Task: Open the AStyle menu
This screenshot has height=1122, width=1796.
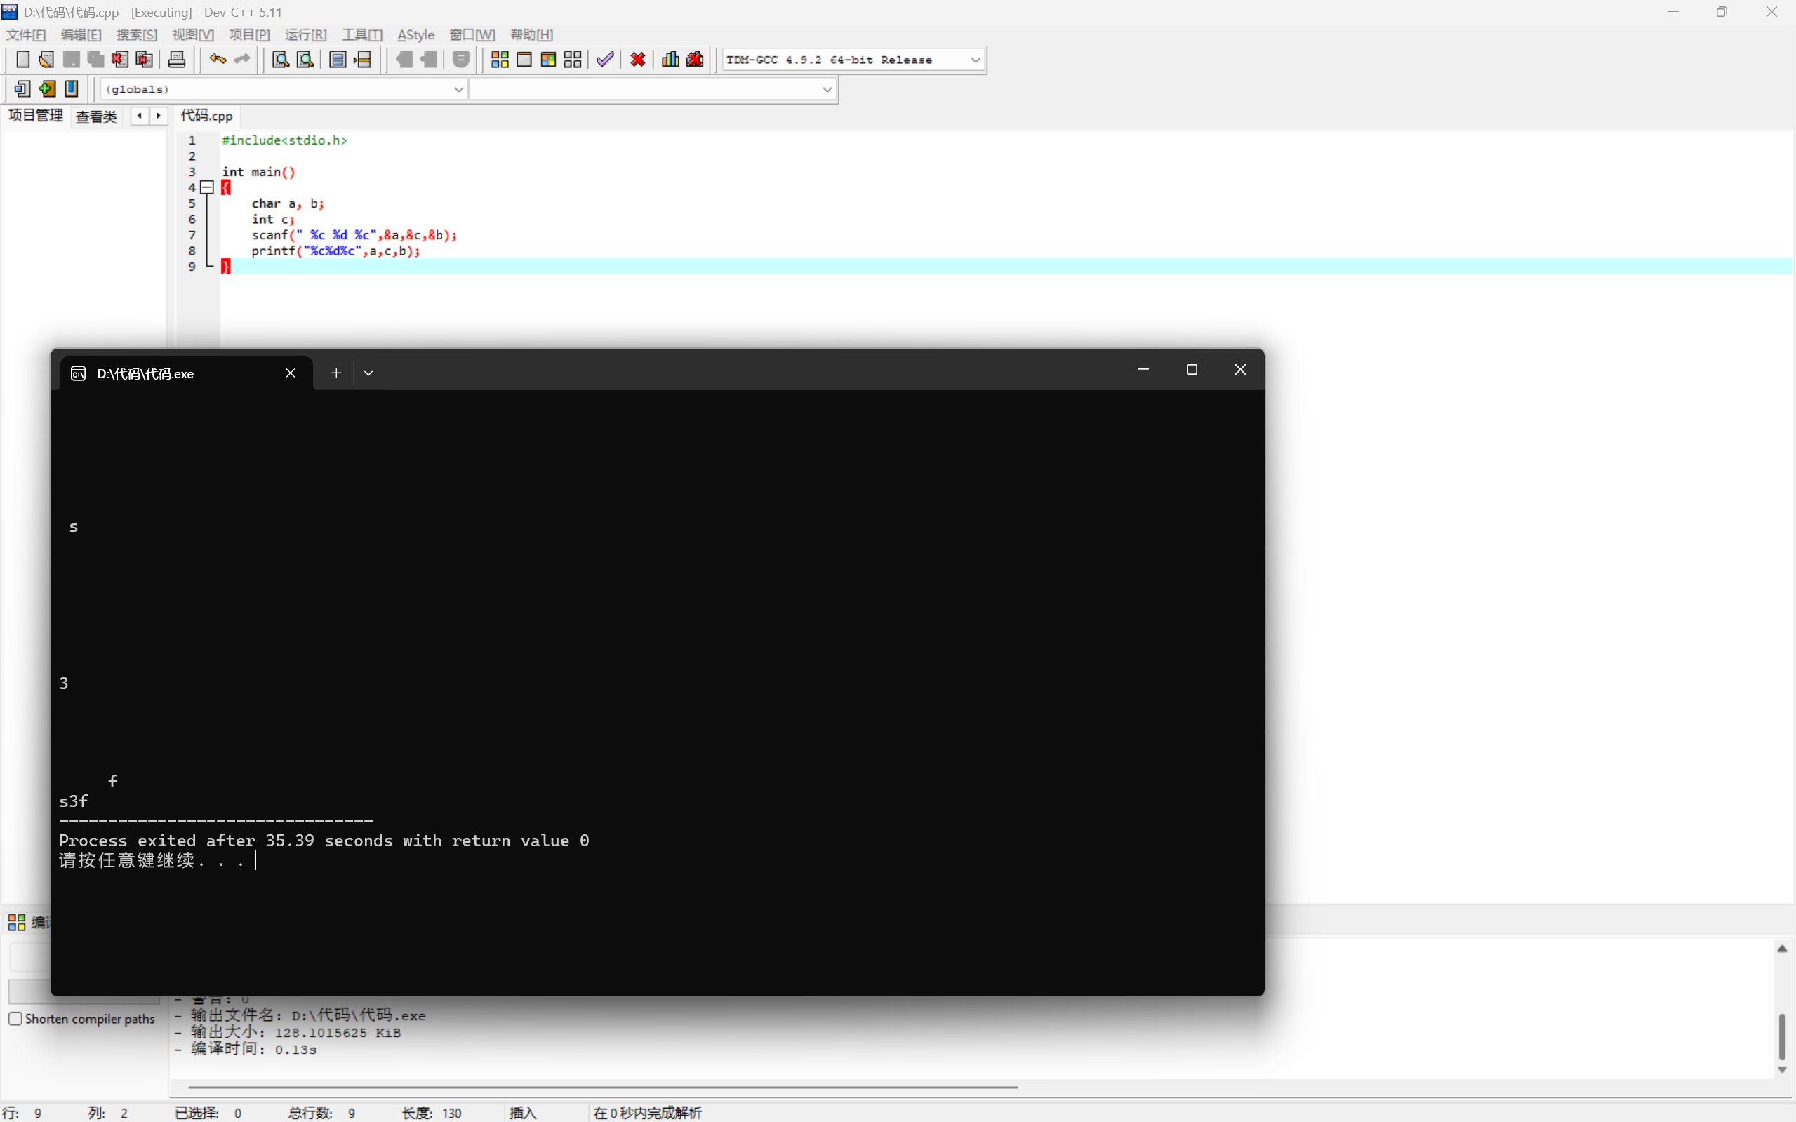Action: coord(415,35)
